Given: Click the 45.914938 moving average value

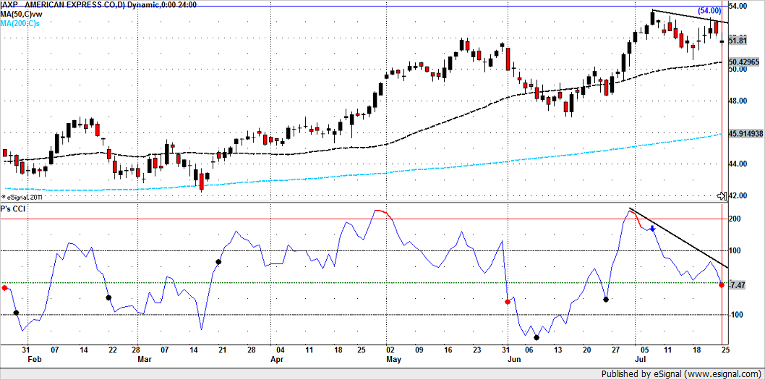Looking at the screenshot, I should click(x=745, y=133).
